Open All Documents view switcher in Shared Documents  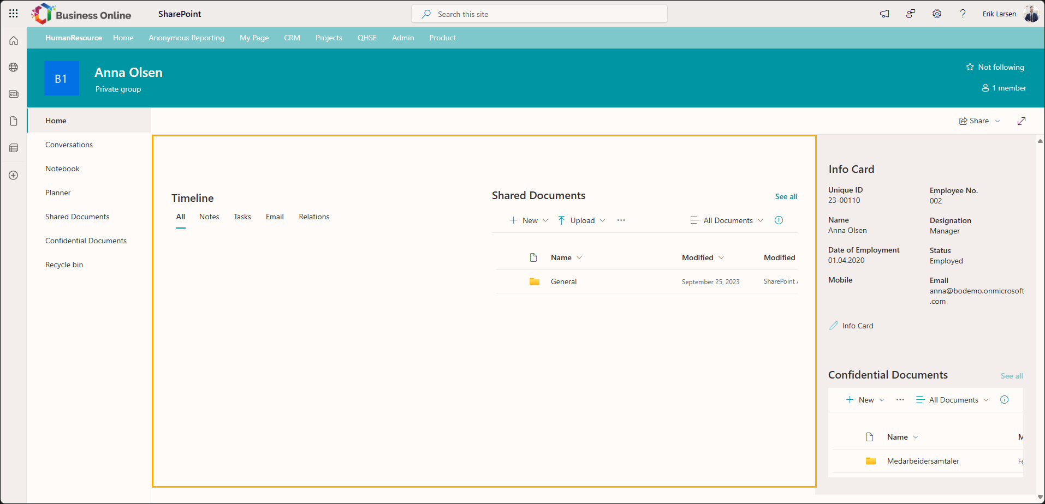[x=727, y=220]
